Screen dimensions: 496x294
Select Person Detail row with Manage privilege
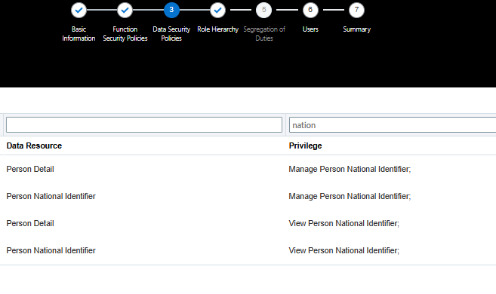pos(248,169)
